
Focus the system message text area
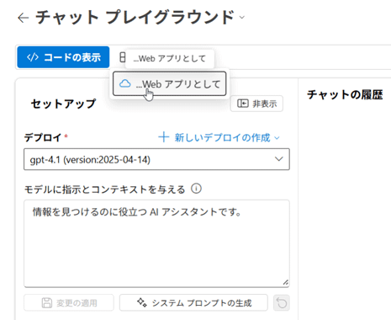[156, 243]
